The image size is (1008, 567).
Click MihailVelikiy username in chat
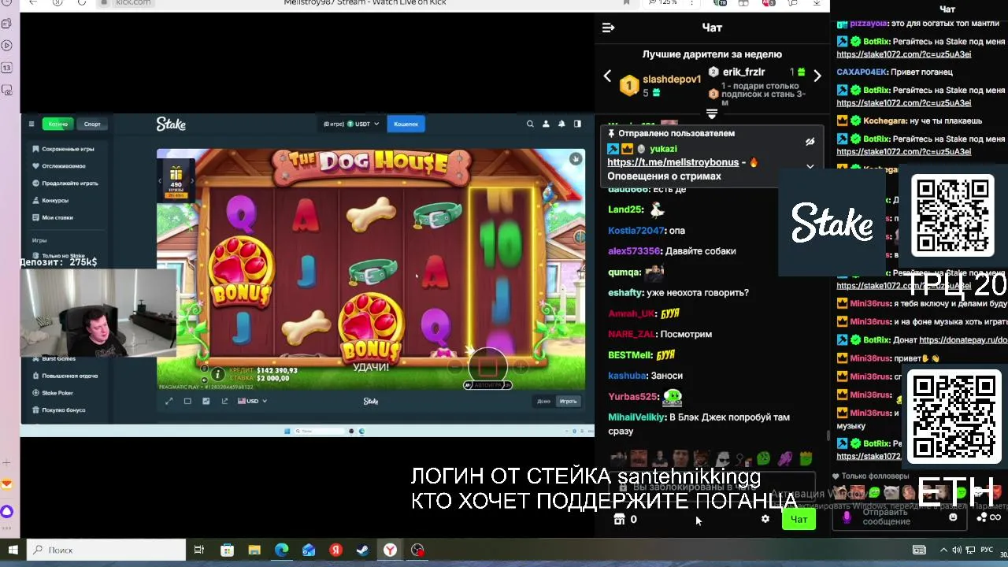636,417
